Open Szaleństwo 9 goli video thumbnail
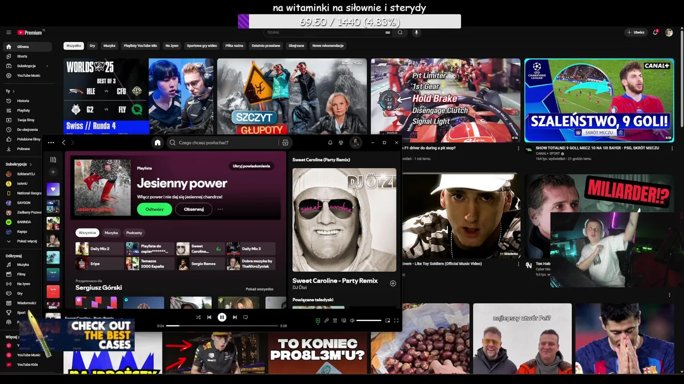 pos(599,100)
